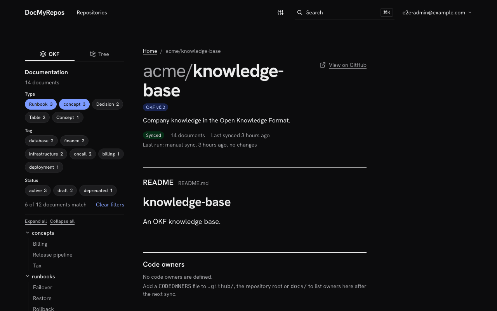Filter by draft status

65,190
